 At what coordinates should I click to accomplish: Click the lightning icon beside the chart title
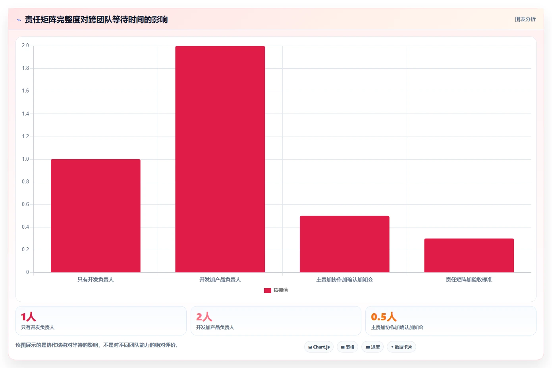(19, 20)
